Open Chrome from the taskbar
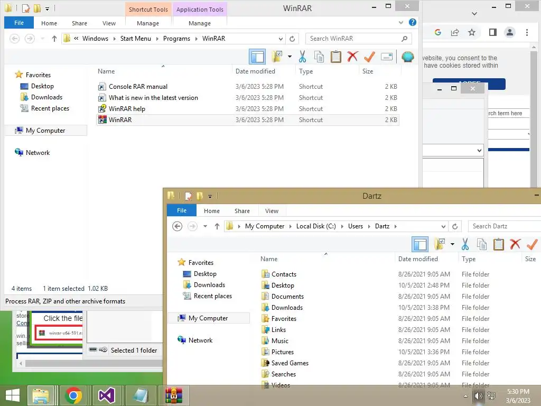The width and height of the screenshot is (541, 406). (73, 395)
